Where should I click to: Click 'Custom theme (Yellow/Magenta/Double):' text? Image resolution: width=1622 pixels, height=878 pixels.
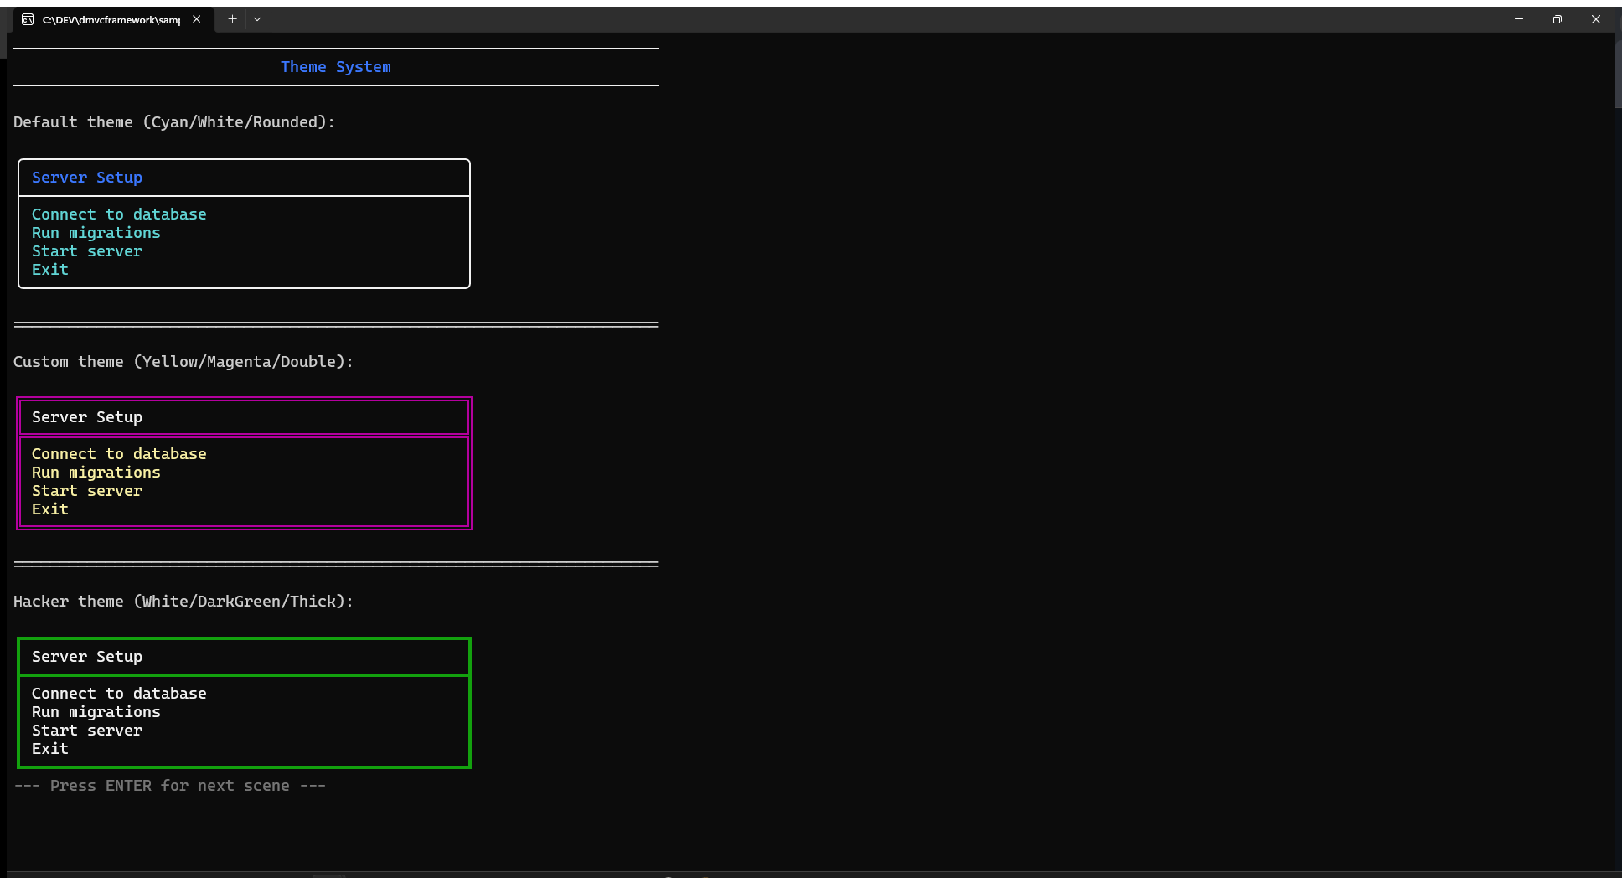tap(183, 362)
